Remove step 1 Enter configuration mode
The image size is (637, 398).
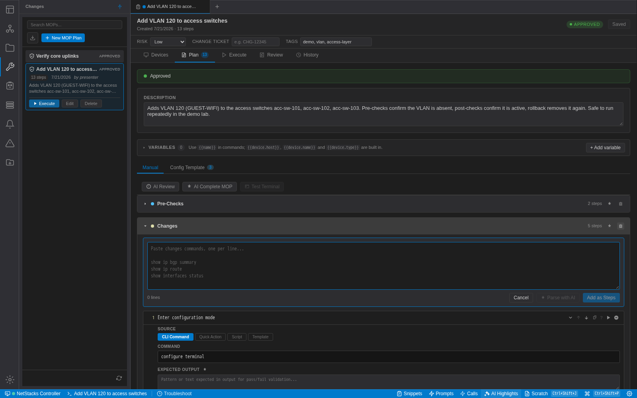pyautogui.click(x=616, y=318)
